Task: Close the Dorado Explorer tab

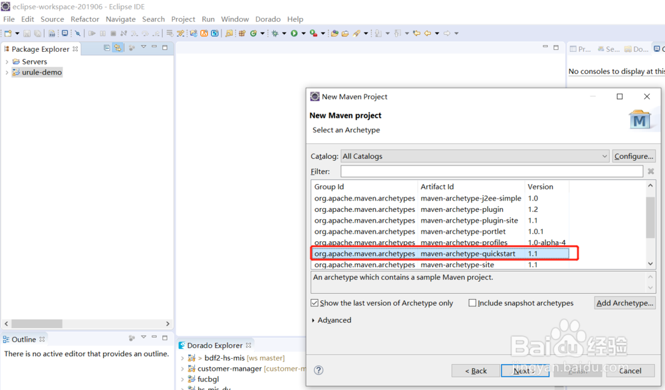Action: pos(249,345)
